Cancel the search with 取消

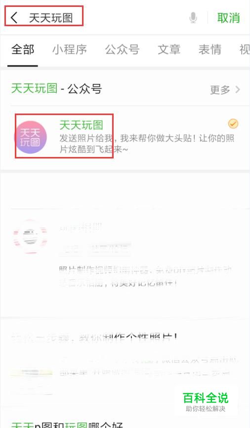point(228,18)
